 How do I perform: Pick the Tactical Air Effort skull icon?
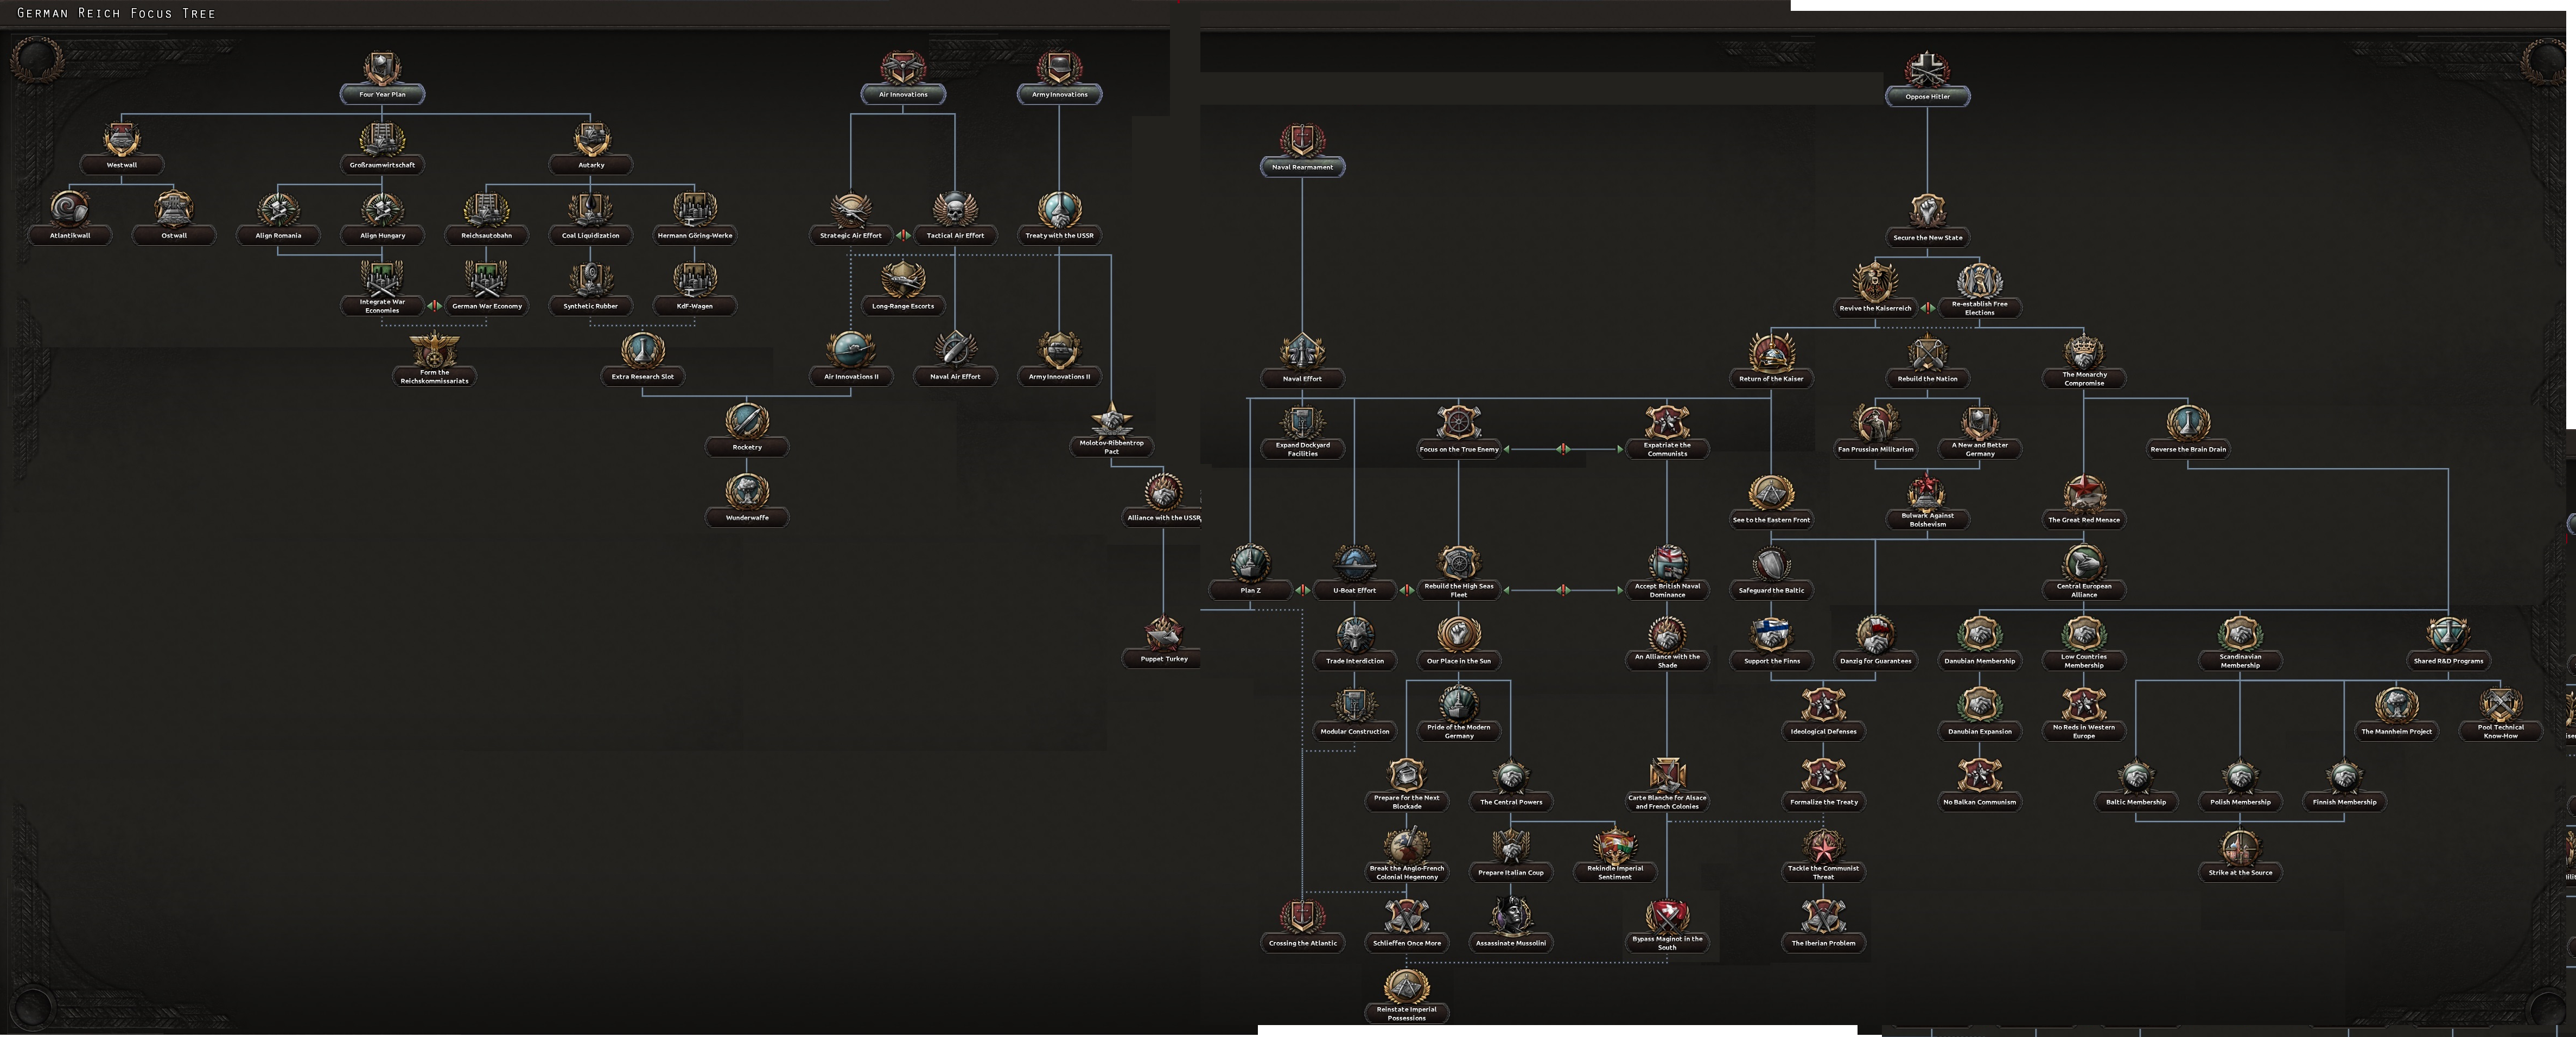(955, 209)
